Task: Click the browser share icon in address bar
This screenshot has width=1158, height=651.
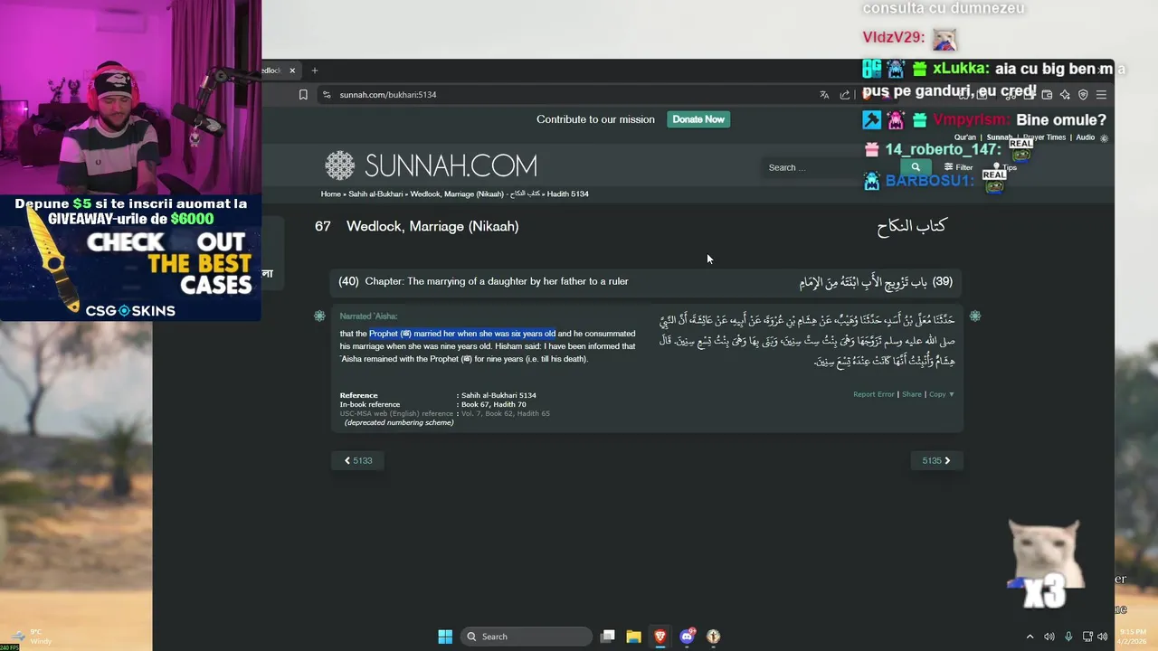Action: pyautogui.click(x=845, y=95)
